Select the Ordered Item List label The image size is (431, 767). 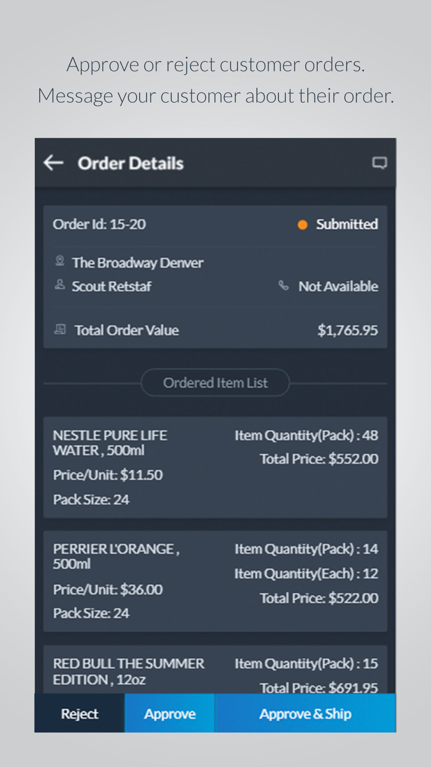pyautogui.click(x=215, y=383)
